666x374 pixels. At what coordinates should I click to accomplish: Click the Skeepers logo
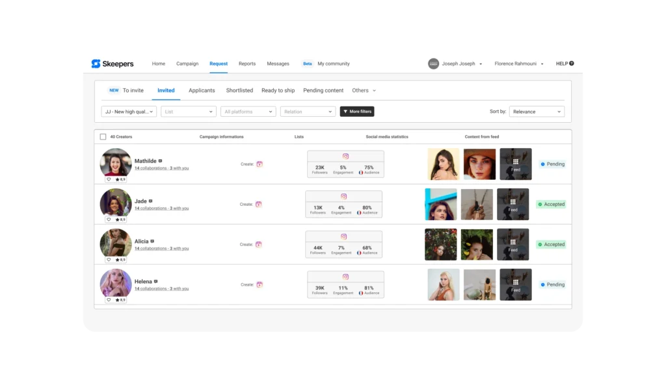point(113,64)
